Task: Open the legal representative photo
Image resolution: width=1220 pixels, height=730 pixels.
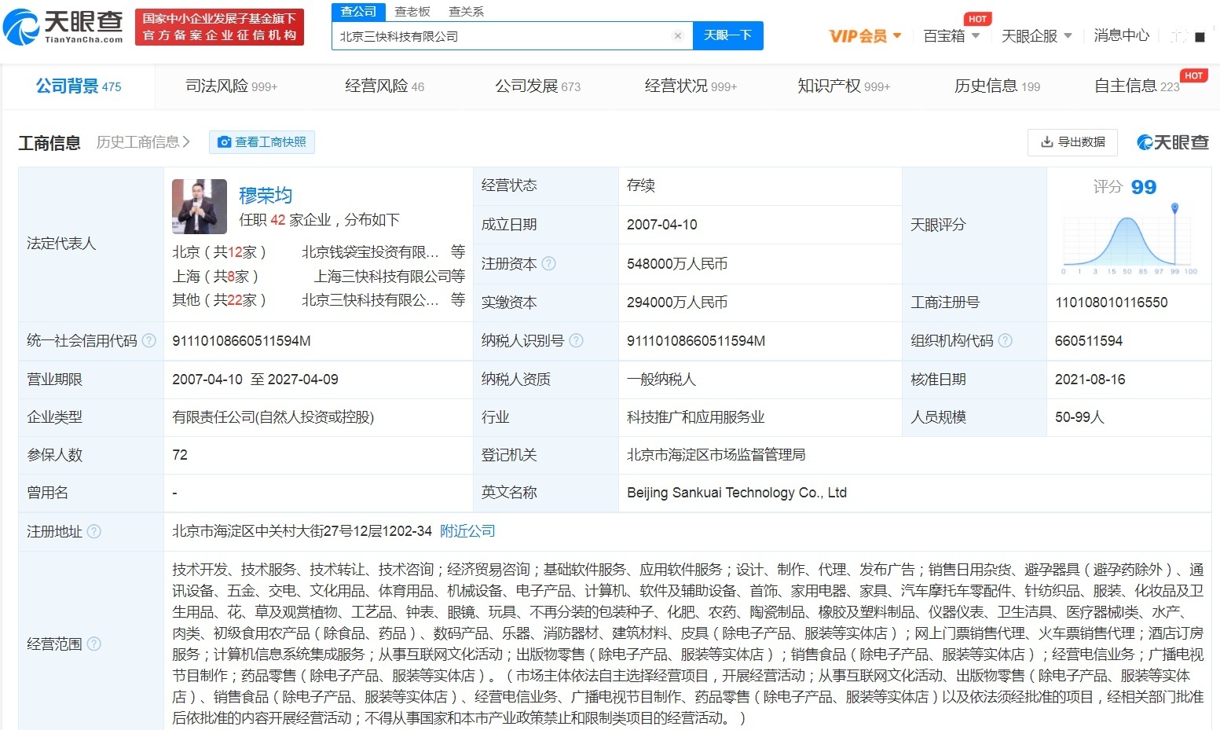Action: (200, 206)
